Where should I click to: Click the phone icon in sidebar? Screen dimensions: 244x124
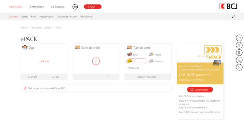tap(239, 60)
